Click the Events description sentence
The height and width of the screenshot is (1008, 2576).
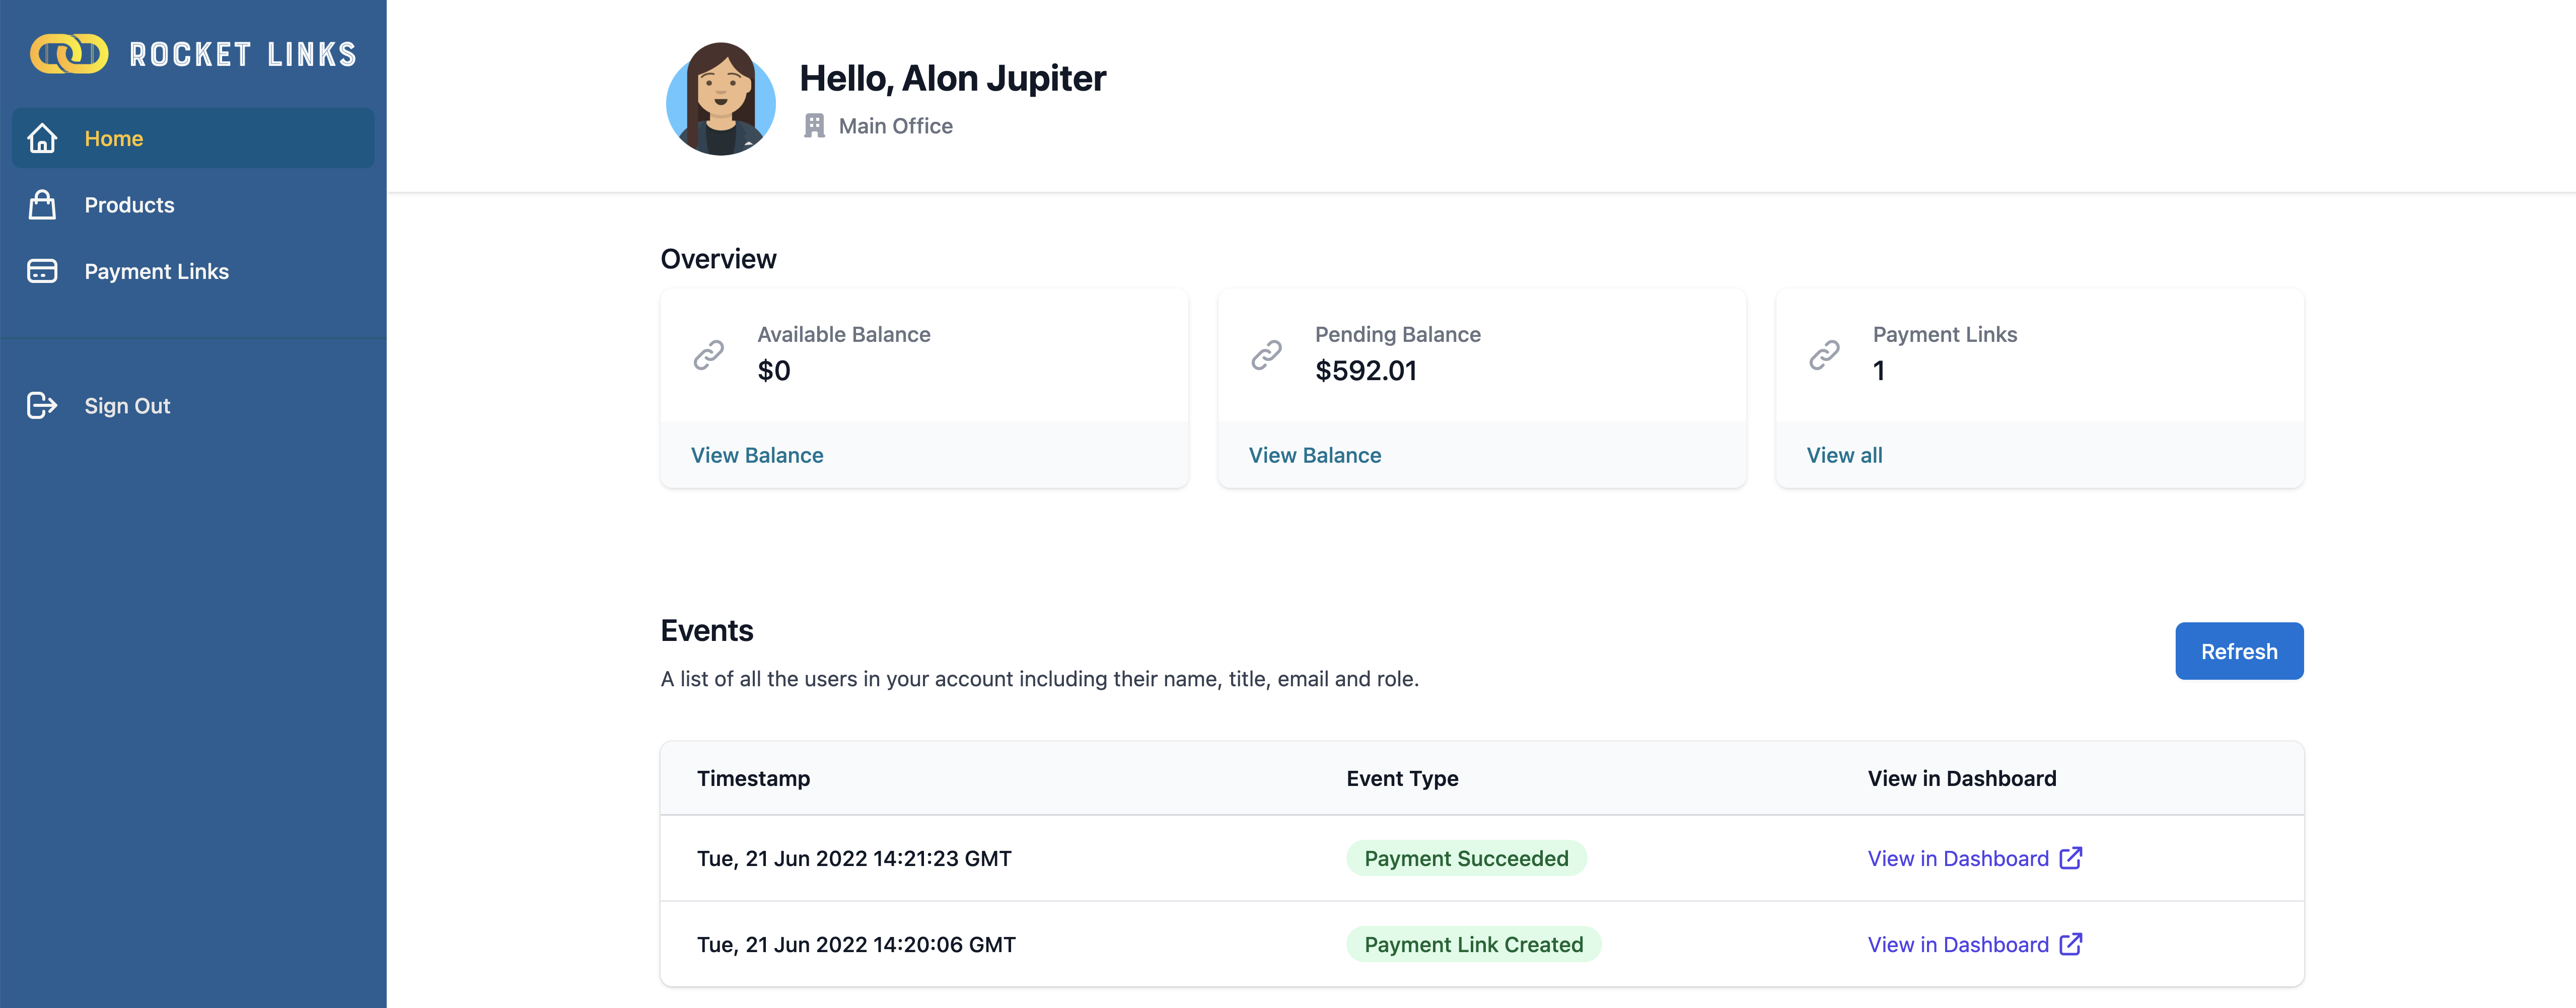[1039, 679]
